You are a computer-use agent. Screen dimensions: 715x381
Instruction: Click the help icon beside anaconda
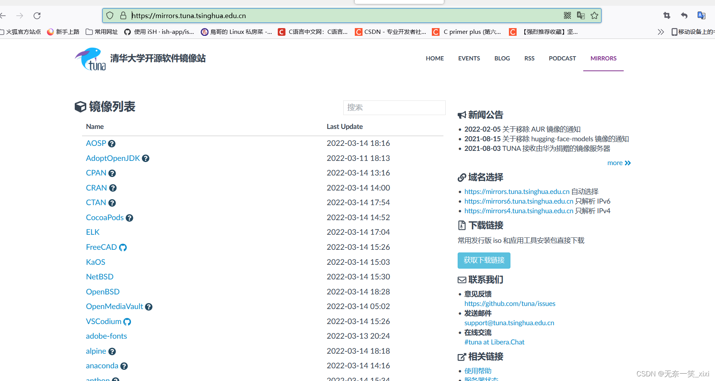[124, 366]
